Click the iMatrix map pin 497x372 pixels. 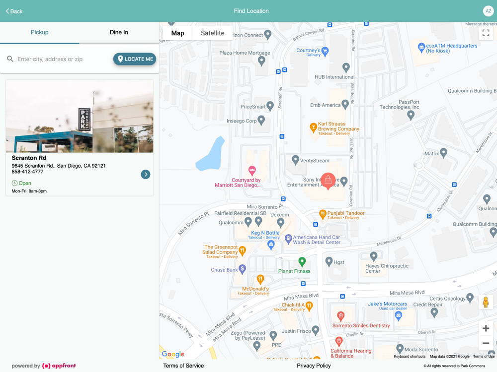444,153
